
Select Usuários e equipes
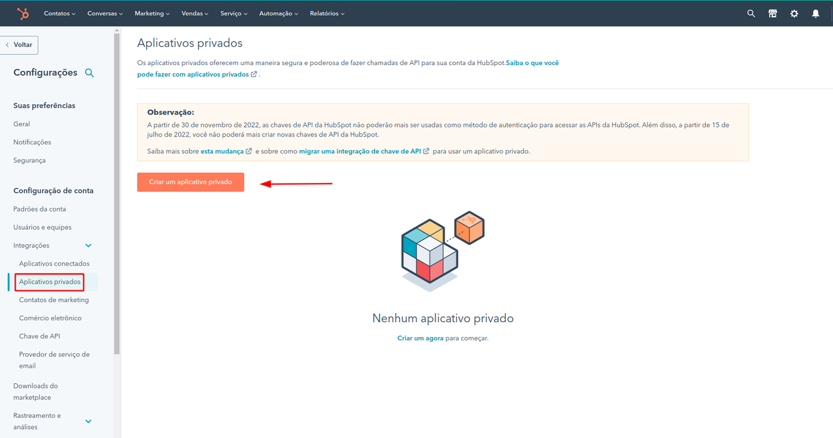tap(42, 227)
